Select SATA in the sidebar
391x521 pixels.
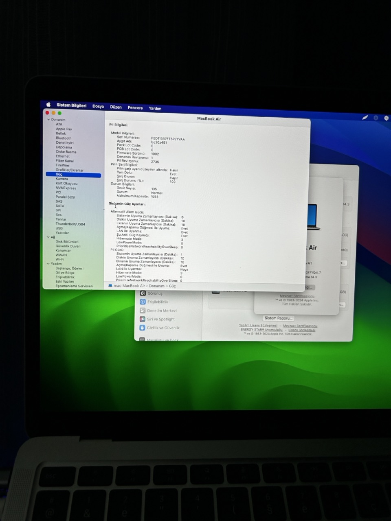coord(60,206)
